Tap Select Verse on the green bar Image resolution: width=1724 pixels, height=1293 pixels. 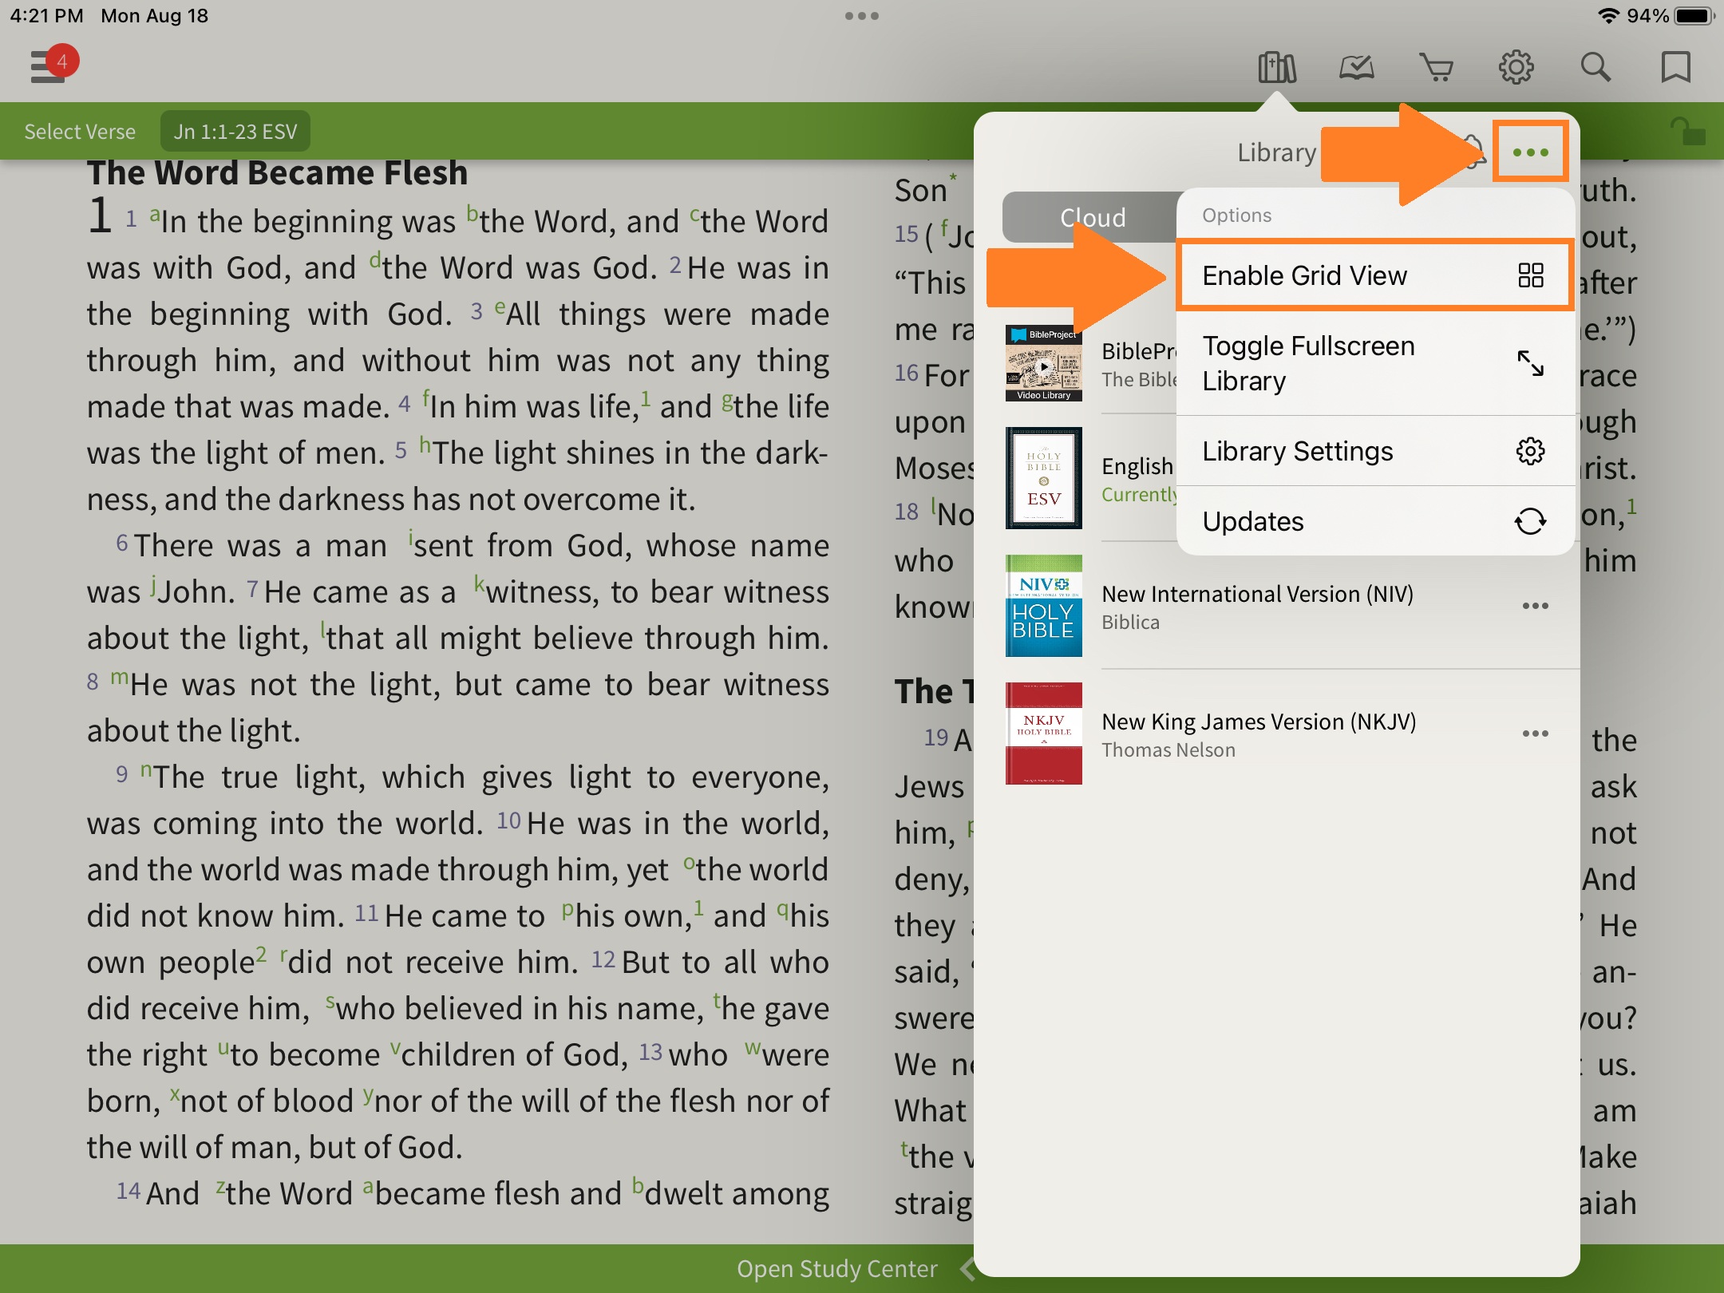pos(80,132)
